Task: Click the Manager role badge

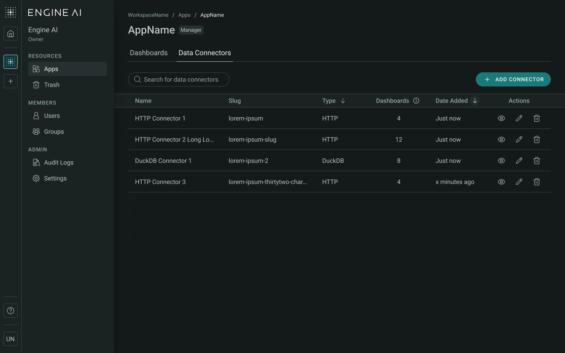Action: click(x=191, y=30)
